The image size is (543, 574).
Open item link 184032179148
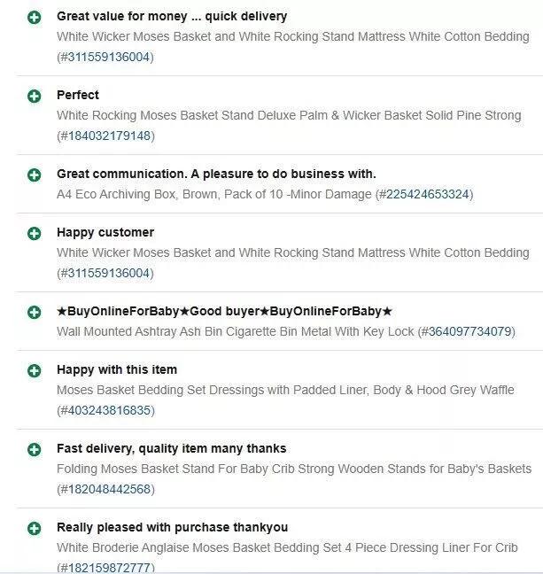click(x=105, y=136)
